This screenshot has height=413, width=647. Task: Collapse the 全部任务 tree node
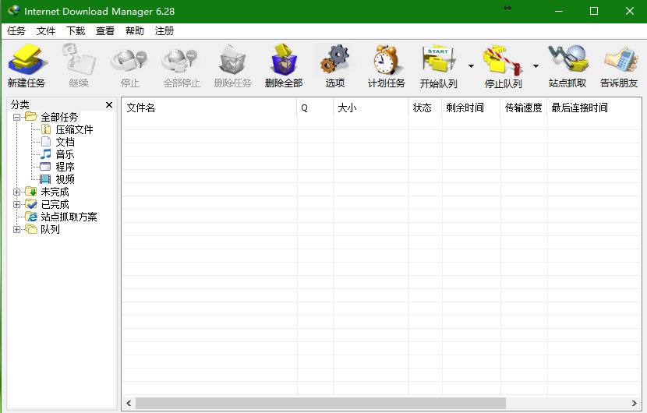16,117
